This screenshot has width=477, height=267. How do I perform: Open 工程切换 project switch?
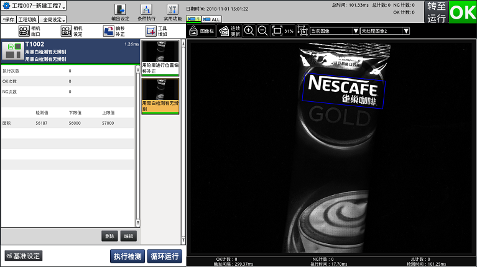[x=27, y=20]
